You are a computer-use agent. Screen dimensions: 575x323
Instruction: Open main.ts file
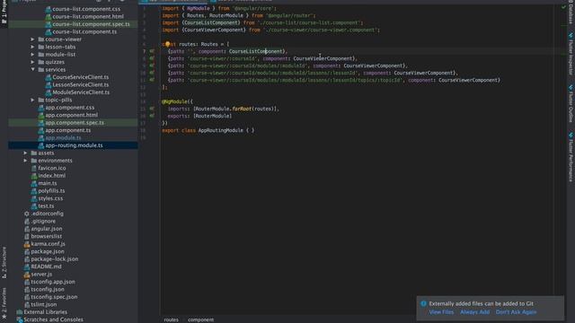pos(48,183)
